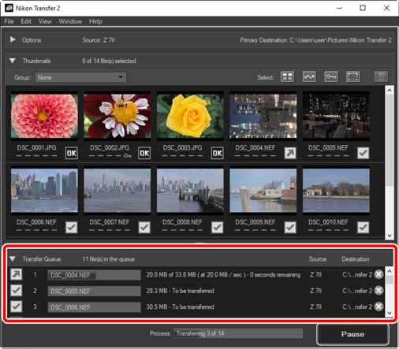Click the select protected files key icon

coord(331,77)
